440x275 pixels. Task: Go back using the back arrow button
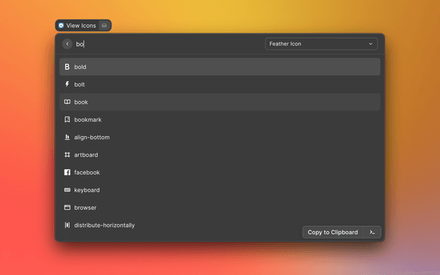point(67,44)
